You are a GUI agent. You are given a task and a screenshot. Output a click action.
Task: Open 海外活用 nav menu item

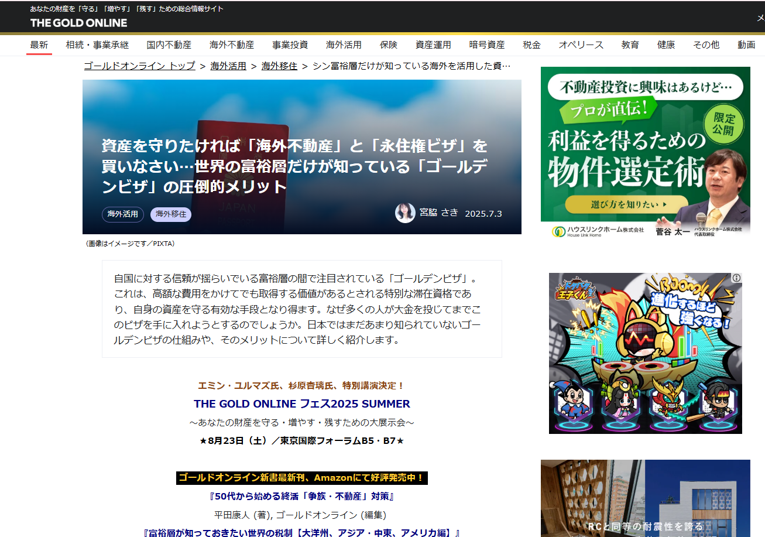[x=344, y=45]
